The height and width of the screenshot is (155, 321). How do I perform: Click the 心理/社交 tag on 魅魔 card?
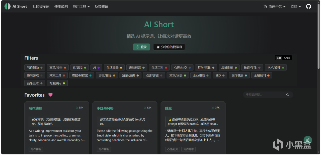point(172,149)
